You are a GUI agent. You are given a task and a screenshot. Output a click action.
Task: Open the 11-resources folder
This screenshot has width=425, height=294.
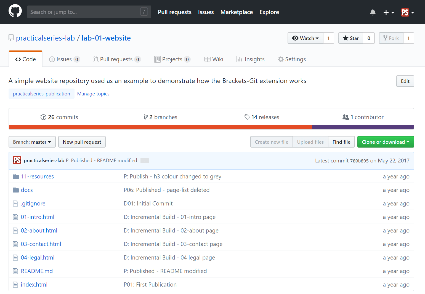pos(37,177)
